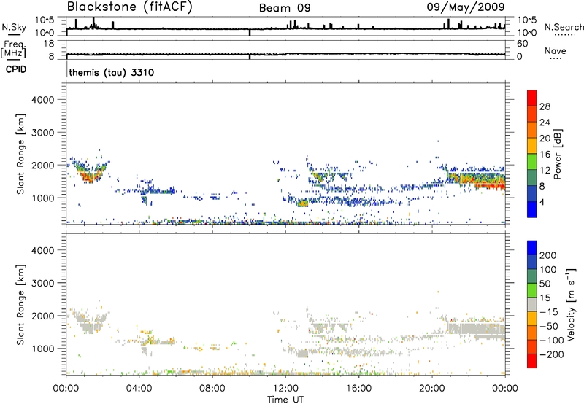584x404 pixels.
Task: Click the Nave axis label '60'
Action: [522, 44]
